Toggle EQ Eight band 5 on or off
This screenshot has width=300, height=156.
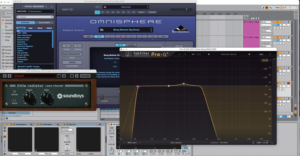coord(151,154)
